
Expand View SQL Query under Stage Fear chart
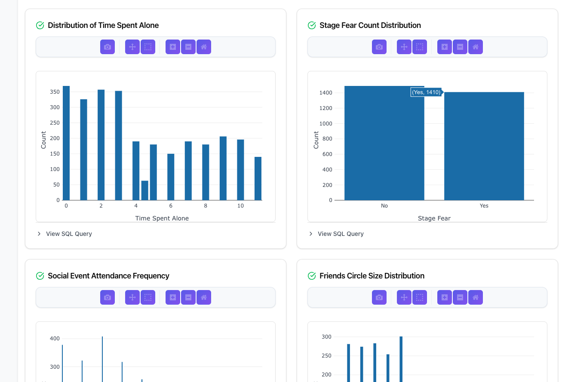(x=336, y=234)
